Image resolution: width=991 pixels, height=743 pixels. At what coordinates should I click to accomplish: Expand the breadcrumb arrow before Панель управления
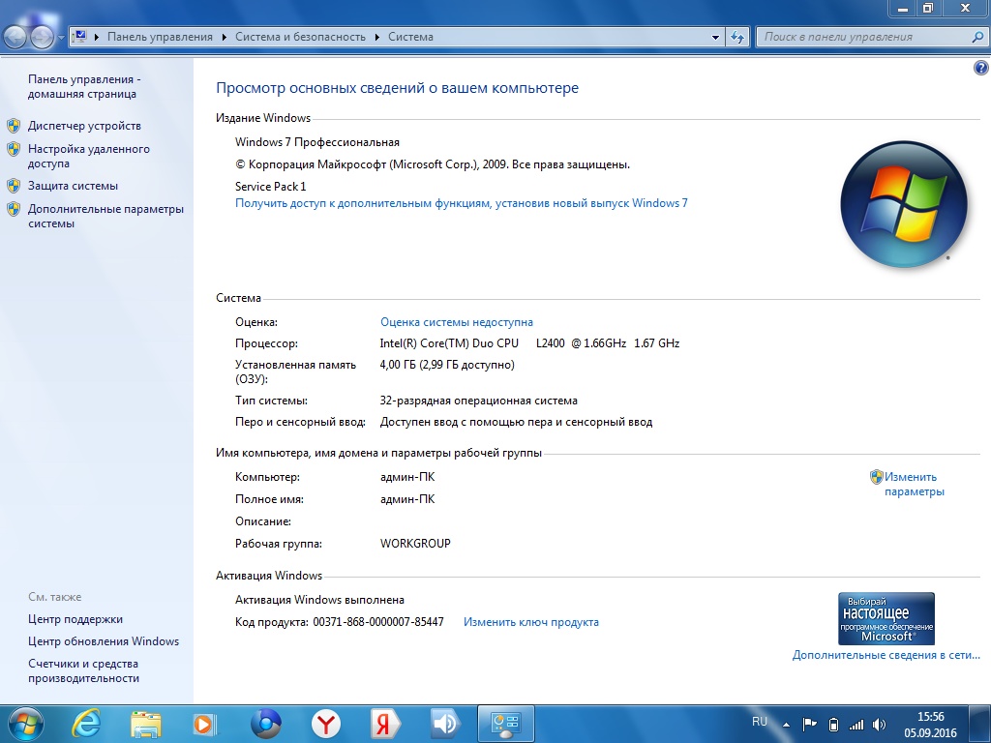[97, 37]
